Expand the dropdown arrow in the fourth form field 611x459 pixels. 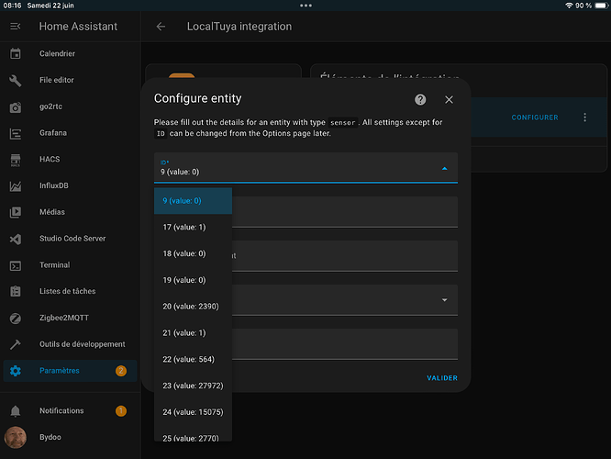(445, 300)
